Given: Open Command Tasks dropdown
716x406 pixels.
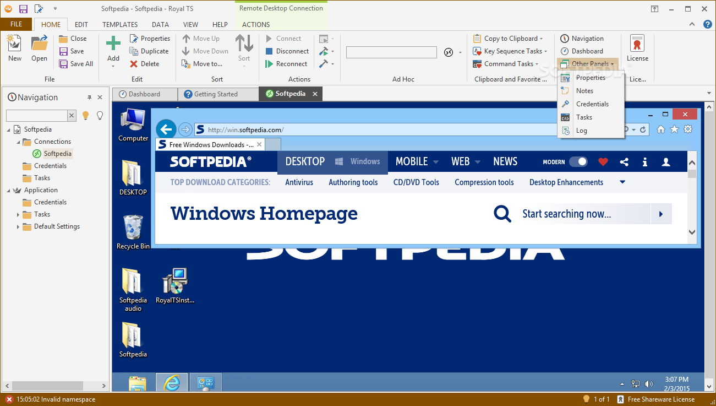Looking at the screenshot, I should [x=506, y=64].
